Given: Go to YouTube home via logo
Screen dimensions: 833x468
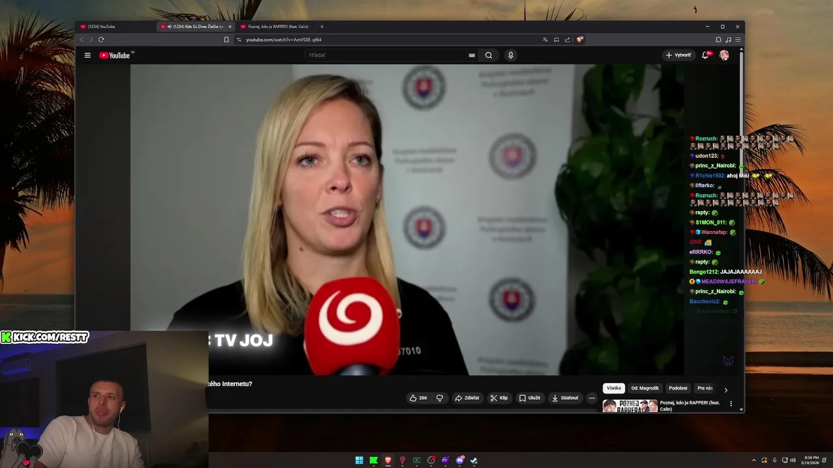Looking at the screenshot, I should (115, 55).
